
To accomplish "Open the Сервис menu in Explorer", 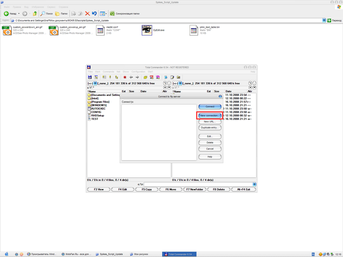I will [x=51, y=7].
